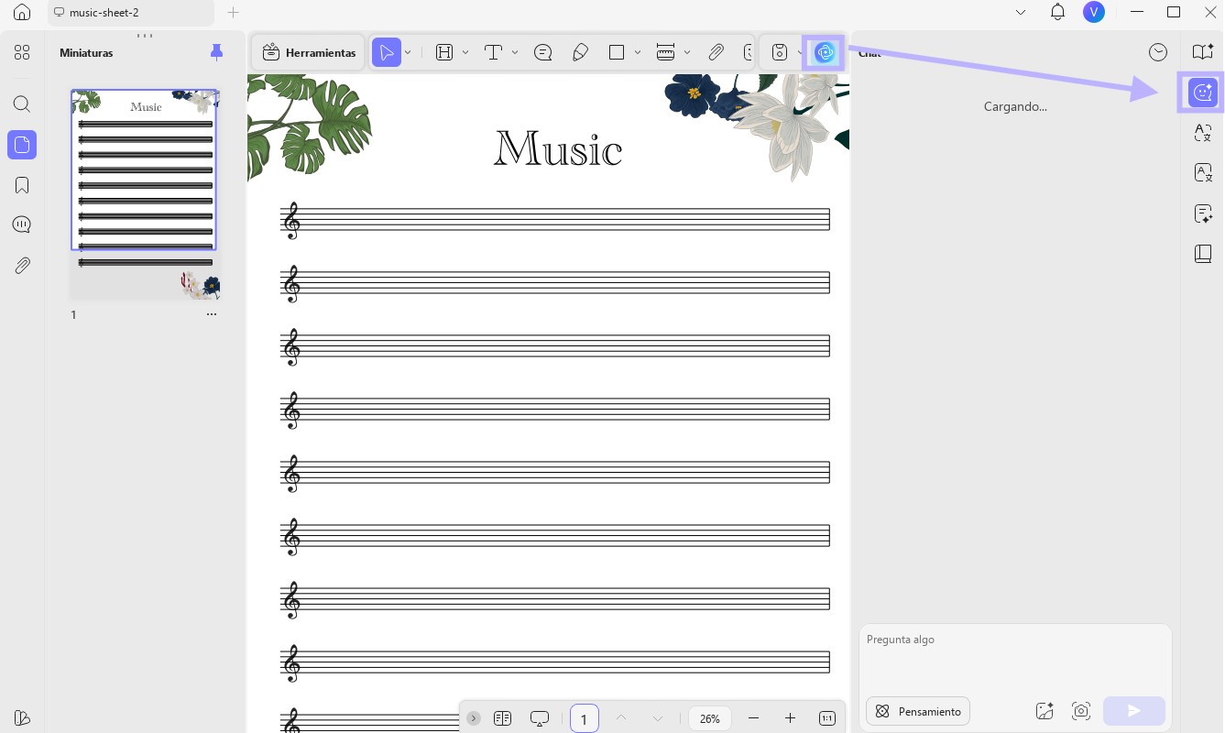Click the save document toolbar icon
This screenshot has height=733, width=1225.
(x=779, y=52)
